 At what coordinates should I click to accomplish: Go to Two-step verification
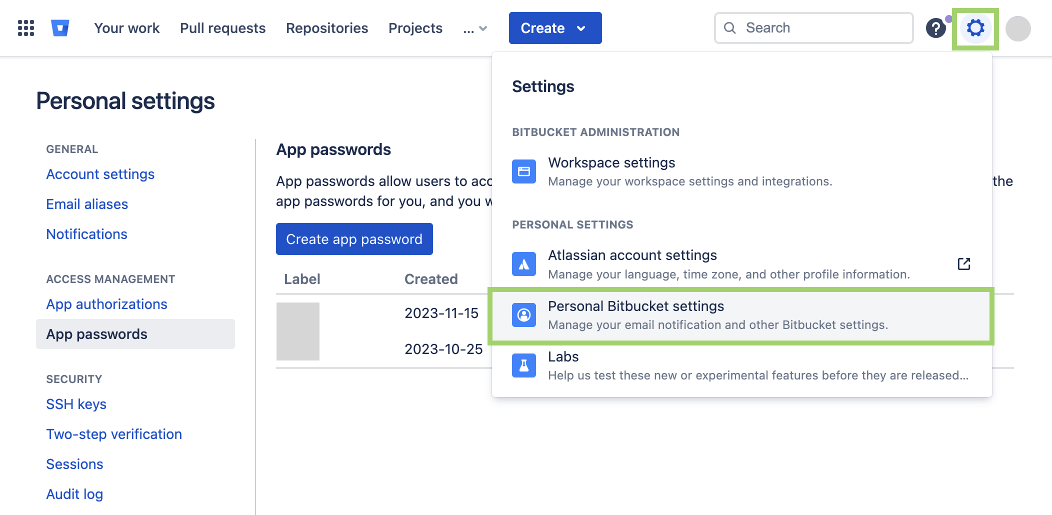tap(113, 434)
